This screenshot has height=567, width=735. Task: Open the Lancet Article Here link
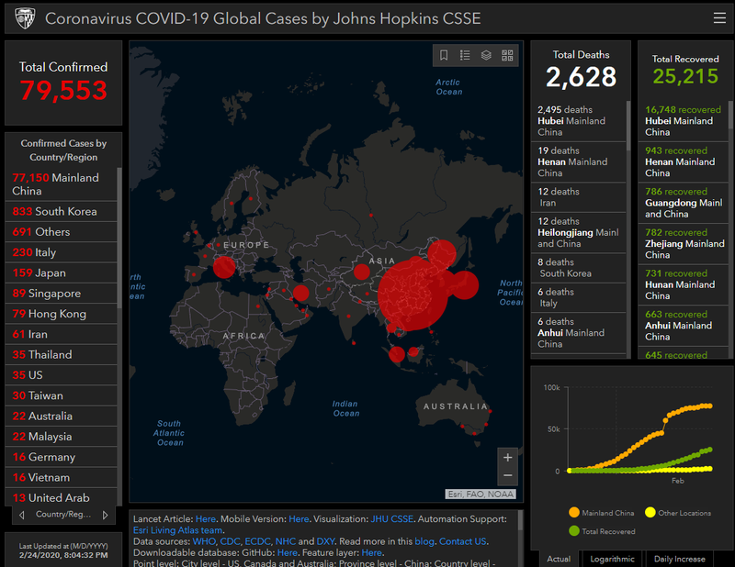205,518
